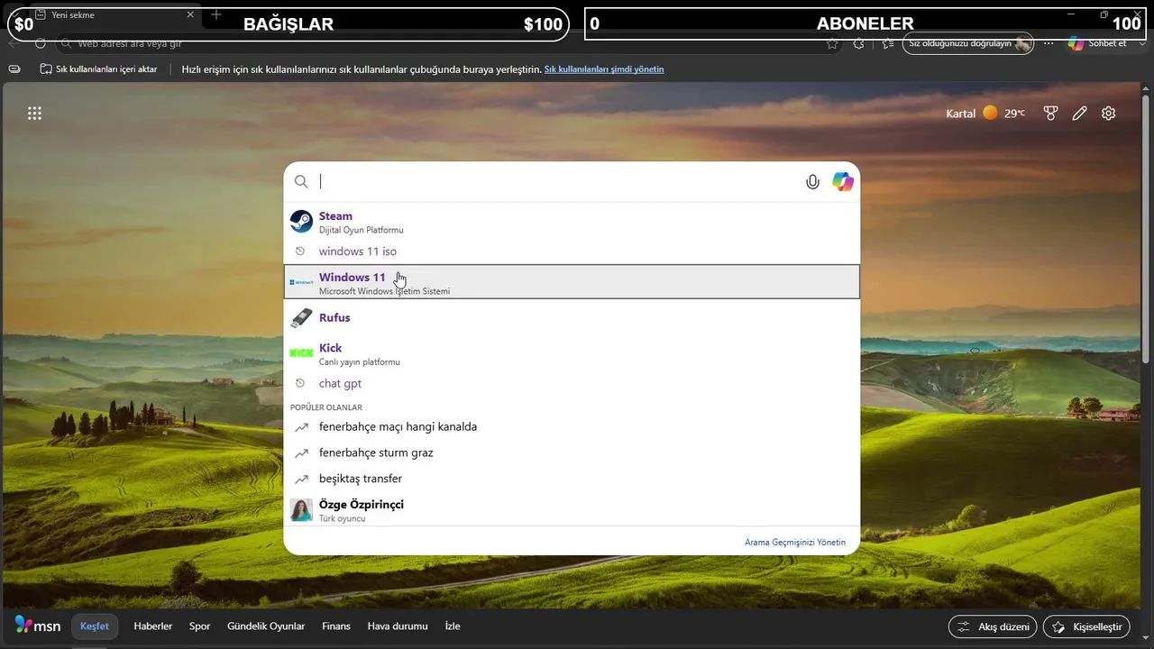Click the Kişiselleştir button

tap(1086, 626)
